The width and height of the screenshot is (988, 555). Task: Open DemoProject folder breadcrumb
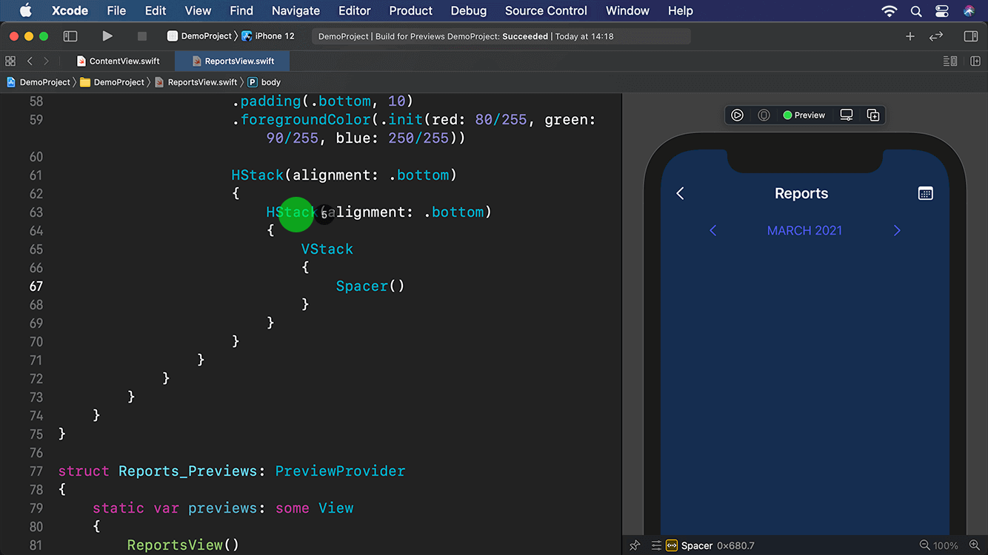(112, 82)
